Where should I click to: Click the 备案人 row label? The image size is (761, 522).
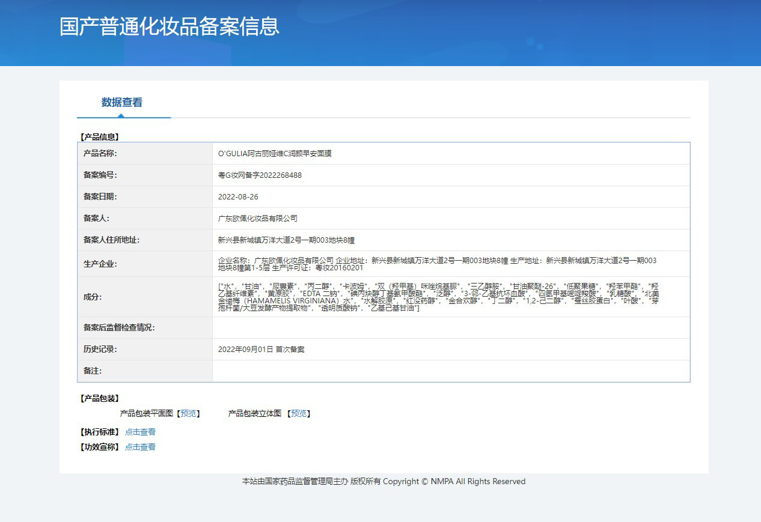(96, 219)
